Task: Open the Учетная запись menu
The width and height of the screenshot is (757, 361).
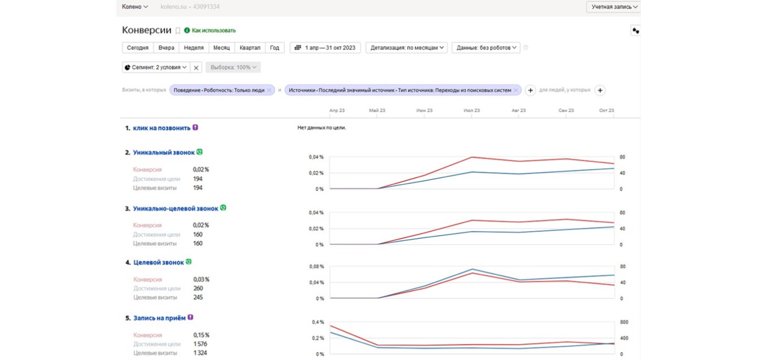Action: 613,7
